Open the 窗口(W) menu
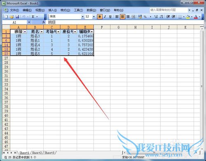The image size is (206, 161). pos(105,10)
